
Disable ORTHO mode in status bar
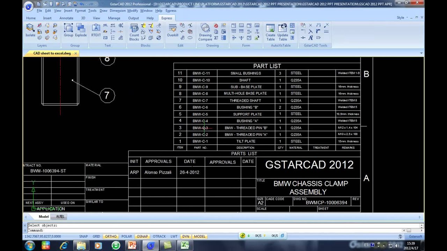(111, 236)
